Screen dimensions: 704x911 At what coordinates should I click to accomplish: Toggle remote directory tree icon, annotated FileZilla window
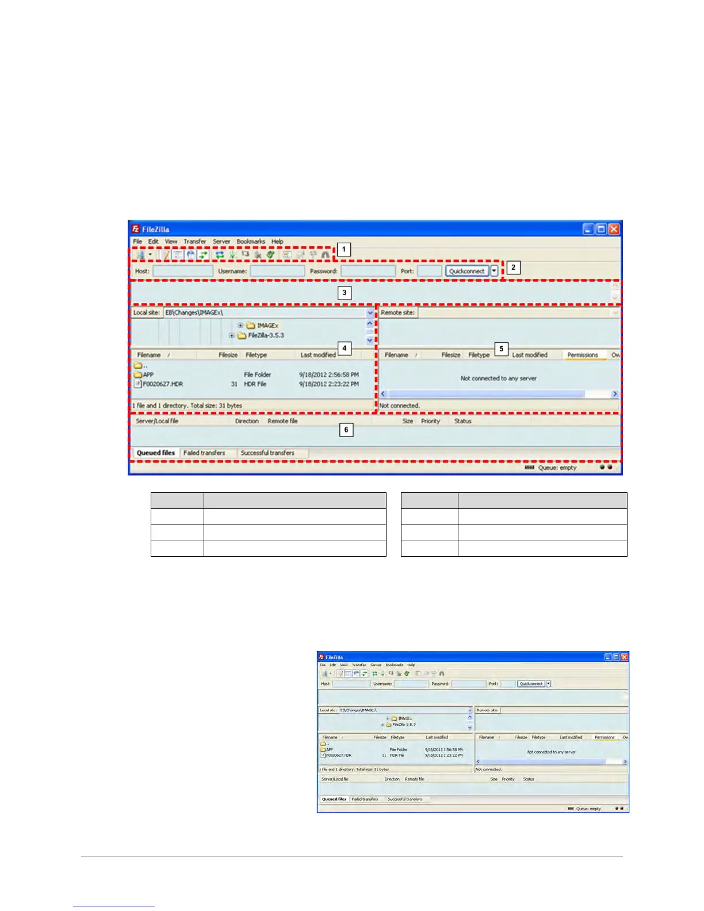click(x=191, y=255)
